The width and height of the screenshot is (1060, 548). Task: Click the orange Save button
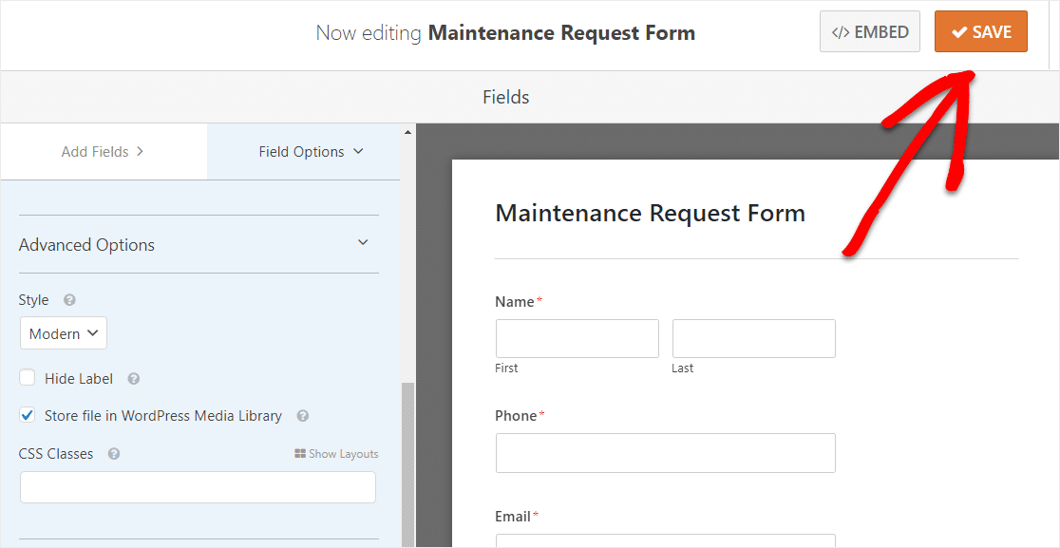[x=981, y=31]
